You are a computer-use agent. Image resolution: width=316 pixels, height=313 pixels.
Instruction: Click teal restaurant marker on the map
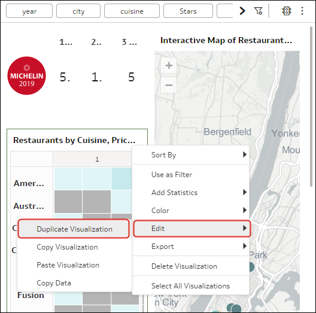[251, 267]
